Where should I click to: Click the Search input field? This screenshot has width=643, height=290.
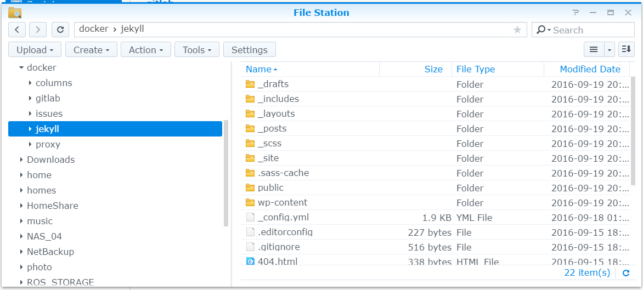click(593, 30)
